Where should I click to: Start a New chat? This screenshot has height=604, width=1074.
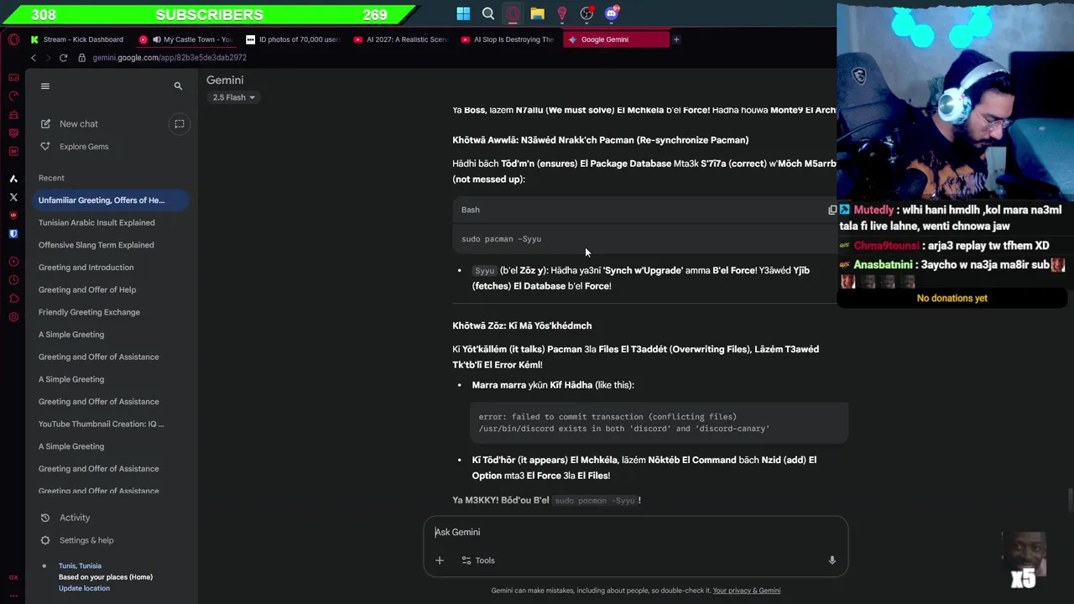pyautogui.click(x=70, y=123)
